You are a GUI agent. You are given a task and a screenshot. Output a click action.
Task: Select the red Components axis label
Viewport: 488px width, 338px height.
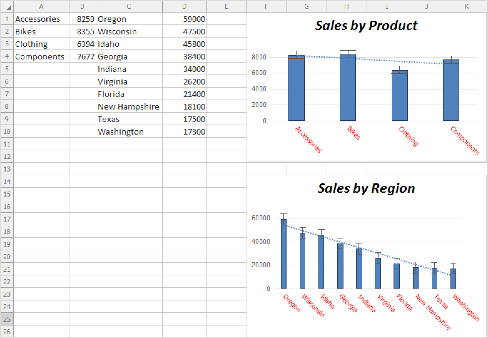465,141
